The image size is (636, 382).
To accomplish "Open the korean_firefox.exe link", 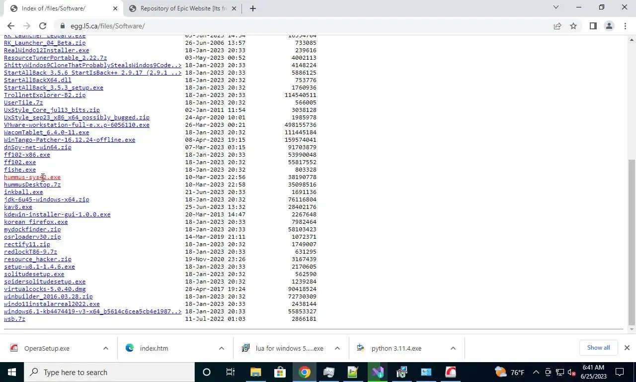I will click(x=36, y=222).
